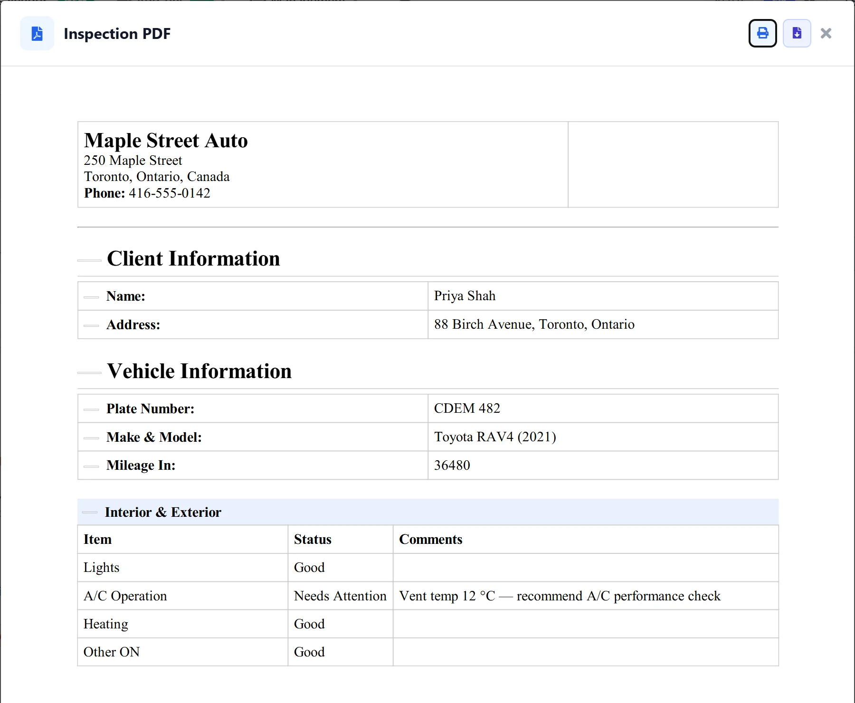The height and width of the screenshot is (703, 855).
Task: Click the 'Mileage In:' label
Action: point(141,465)
